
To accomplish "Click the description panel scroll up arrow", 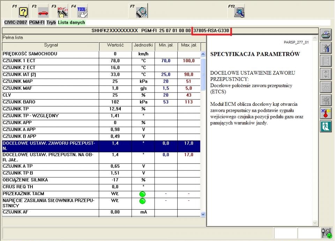I will pyautogui.click(x=315, y=38).
